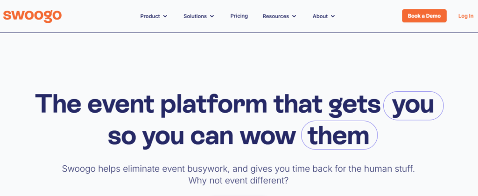Click the outlined "them" pill in headline
This screenshot has width=478, height=196.
tap(339, 135)
